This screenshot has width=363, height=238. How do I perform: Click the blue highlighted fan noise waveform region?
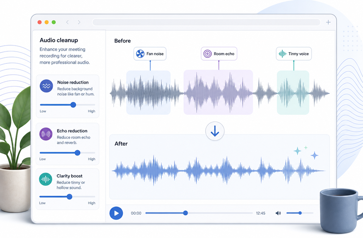click(x=149, y=92)
